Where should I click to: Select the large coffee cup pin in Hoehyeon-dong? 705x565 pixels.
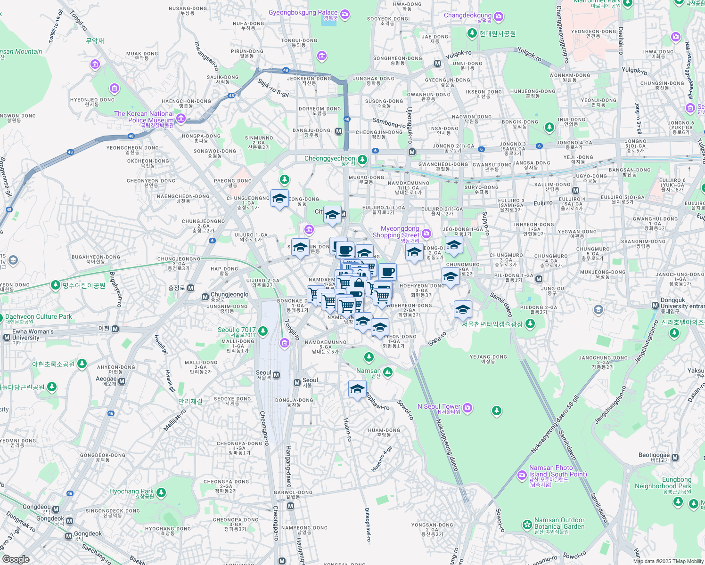click(x=387, y=271)
